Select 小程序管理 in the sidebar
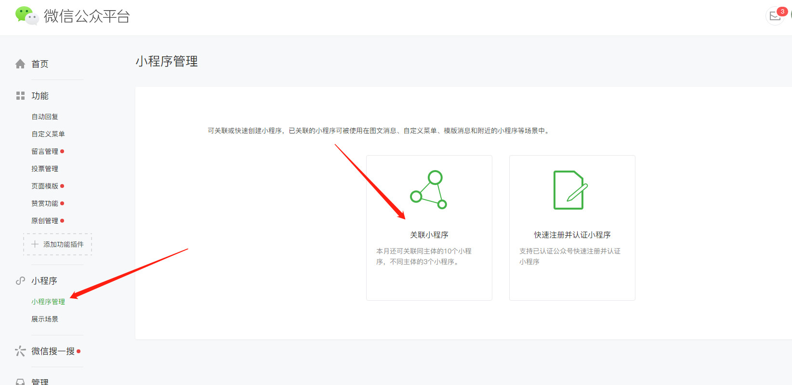792x385 pixels. point(48,302)
